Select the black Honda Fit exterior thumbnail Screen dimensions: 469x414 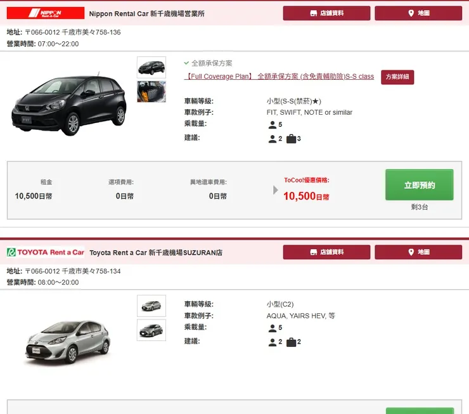151,68
